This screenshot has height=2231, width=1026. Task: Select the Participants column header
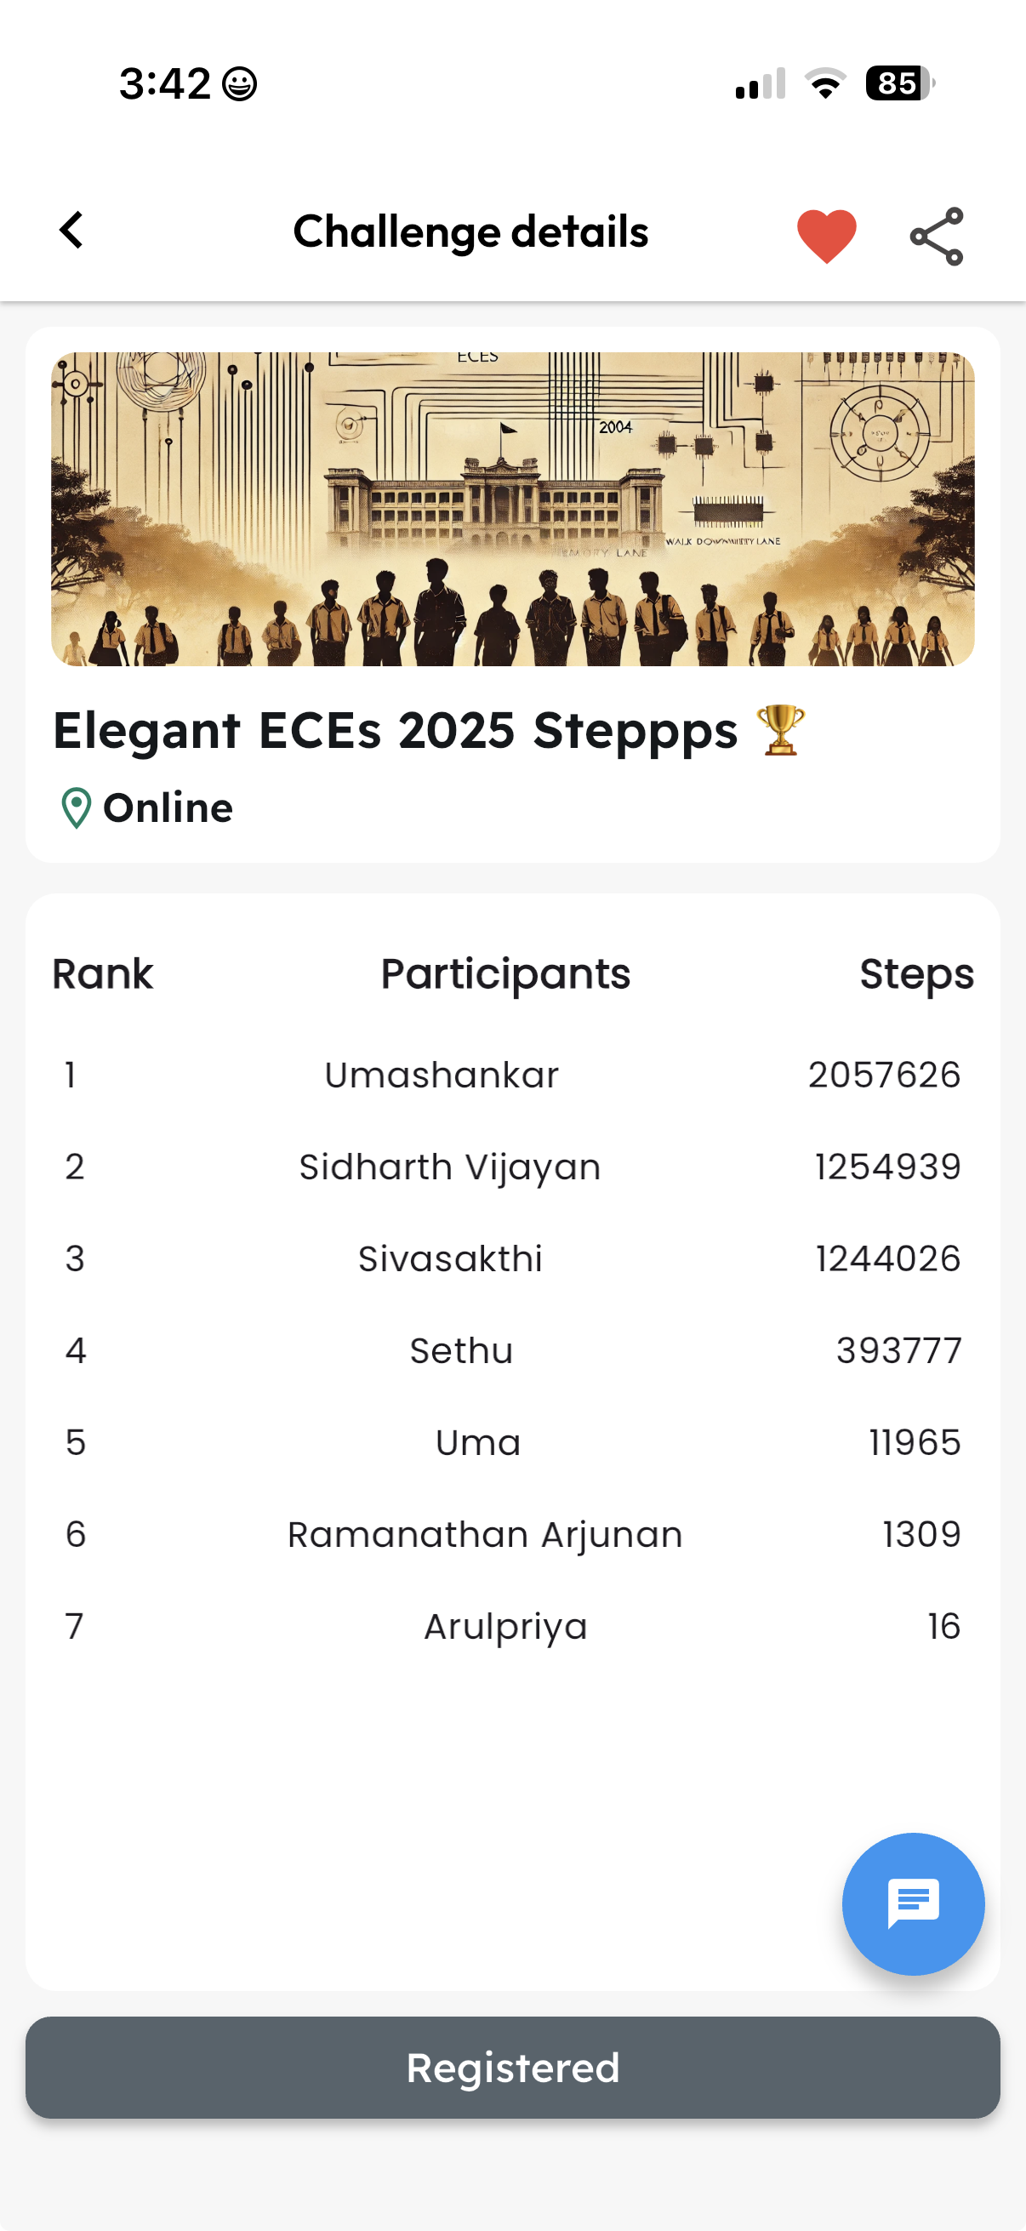point(505,973)
